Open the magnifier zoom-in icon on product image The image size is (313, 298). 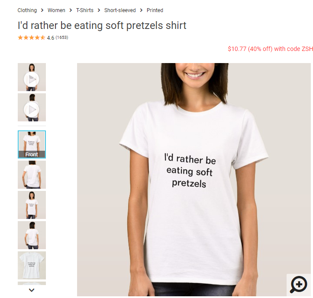click(299, 285)
